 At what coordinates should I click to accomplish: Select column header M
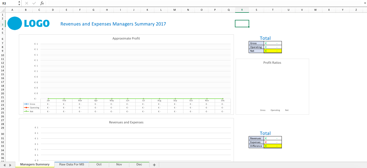pyautogui.click(x=174, y=10)
